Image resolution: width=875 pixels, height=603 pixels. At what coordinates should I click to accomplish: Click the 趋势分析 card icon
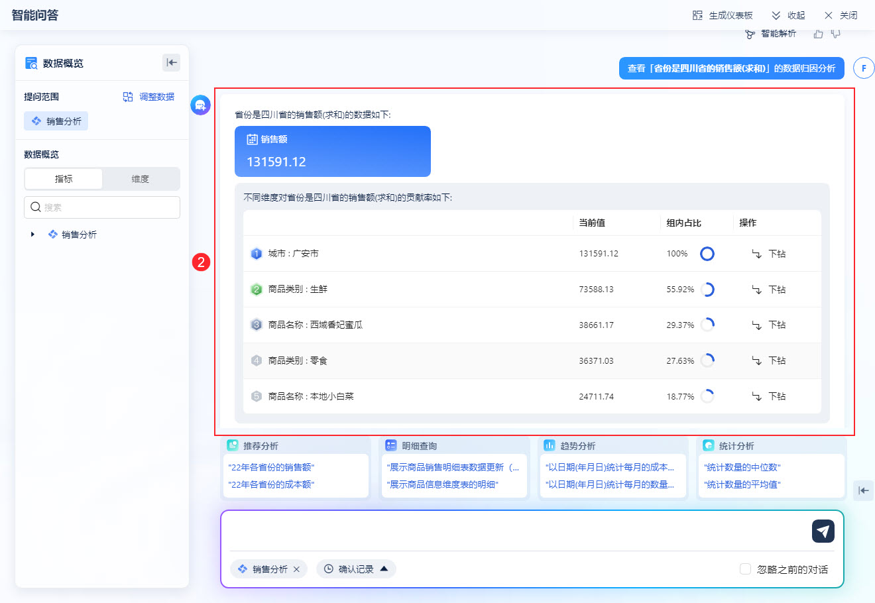click(x=550, y=446)
